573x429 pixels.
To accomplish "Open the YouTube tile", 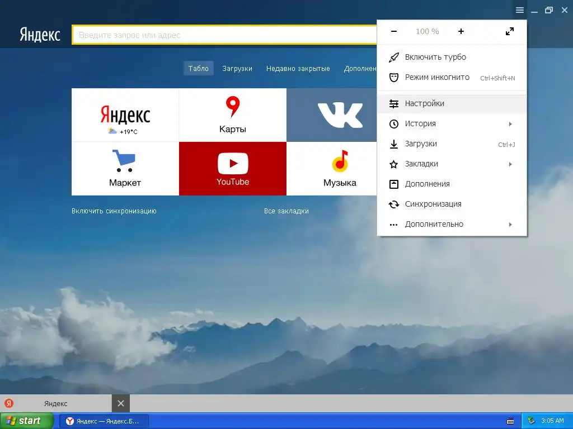I will tap(233, 169).
